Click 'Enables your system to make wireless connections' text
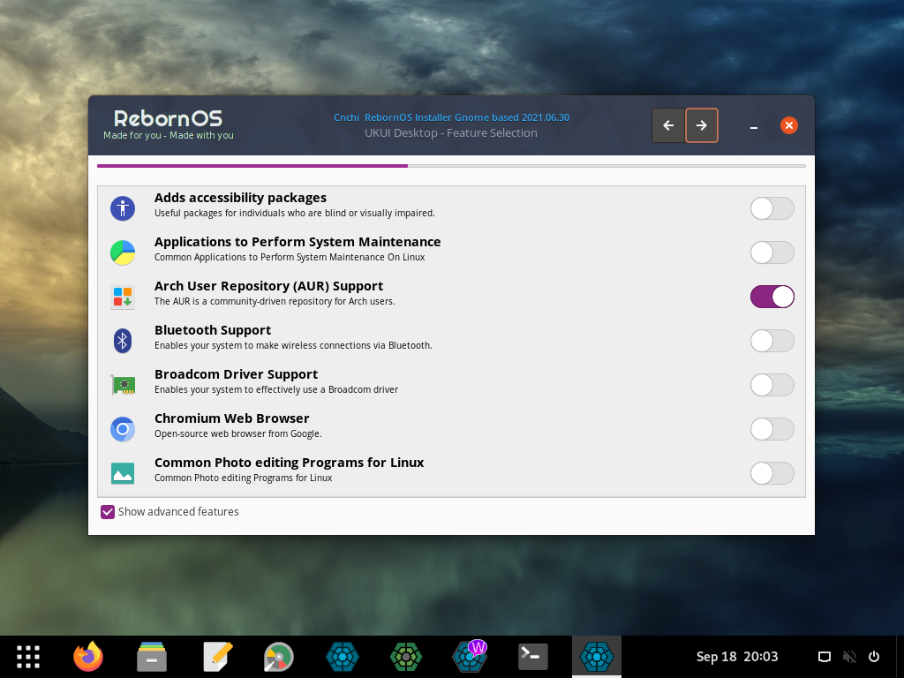 (293, 346)
